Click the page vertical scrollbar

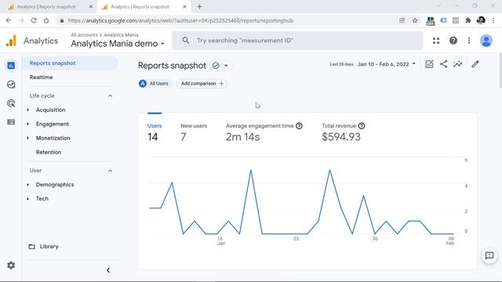click(x=500, y=70)
